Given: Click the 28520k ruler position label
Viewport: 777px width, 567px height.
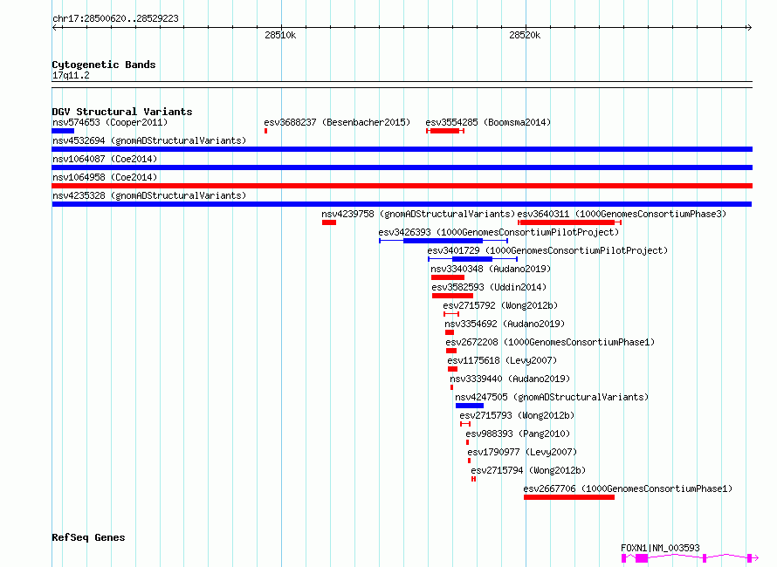Looking at the screenshot, I should pyautogui.click(x=525, y=35).
